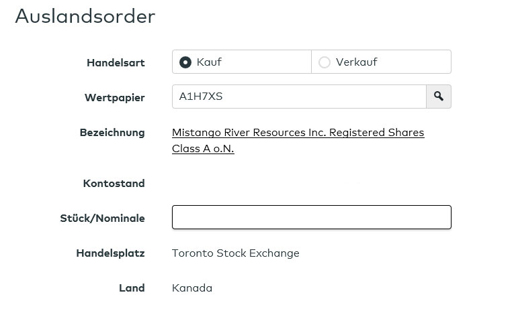Image resolution: width=516 pixels, height=309 pixels.
Task: Click the A1H7XS security code text
Action: coord(201,97)
